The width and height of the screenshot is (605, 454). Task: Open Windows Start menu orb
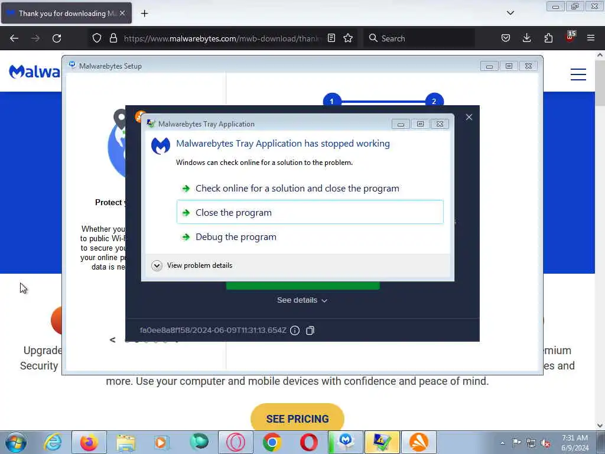[x=16, y=442]
